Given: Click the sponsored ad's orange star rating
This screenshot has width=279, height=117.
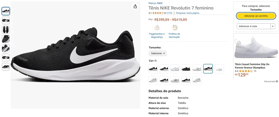Looking at the screenshot, I should coord(246,71).
